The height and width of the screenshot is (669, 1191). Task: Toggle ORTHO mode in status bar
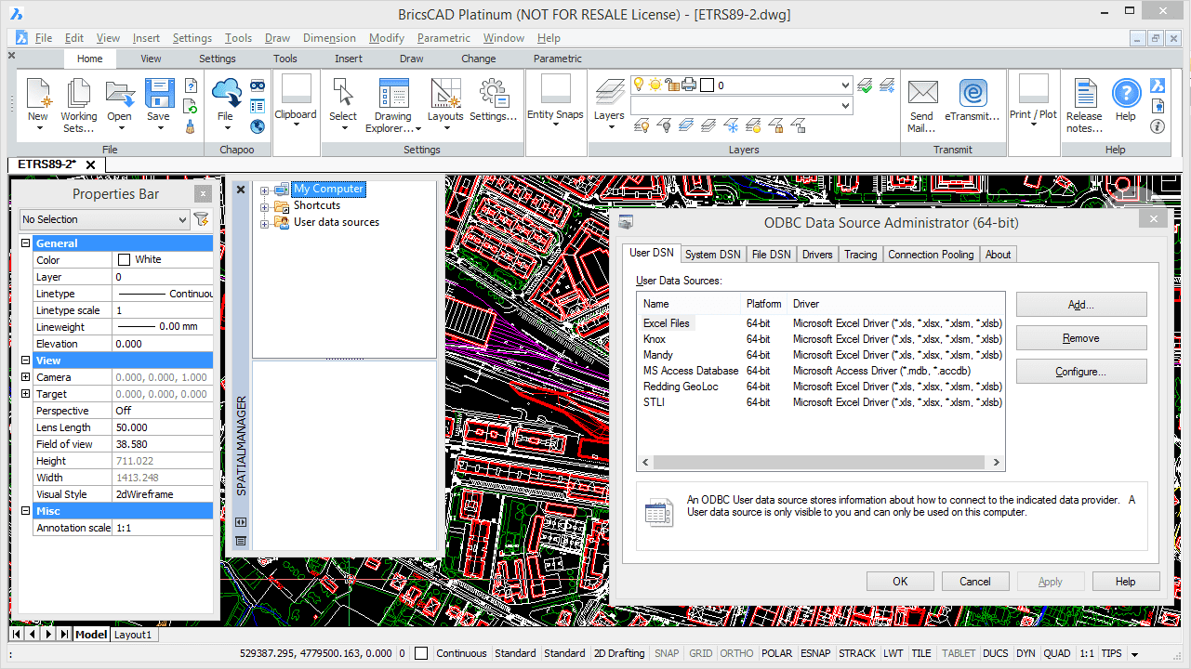click(x=736, y=653)
